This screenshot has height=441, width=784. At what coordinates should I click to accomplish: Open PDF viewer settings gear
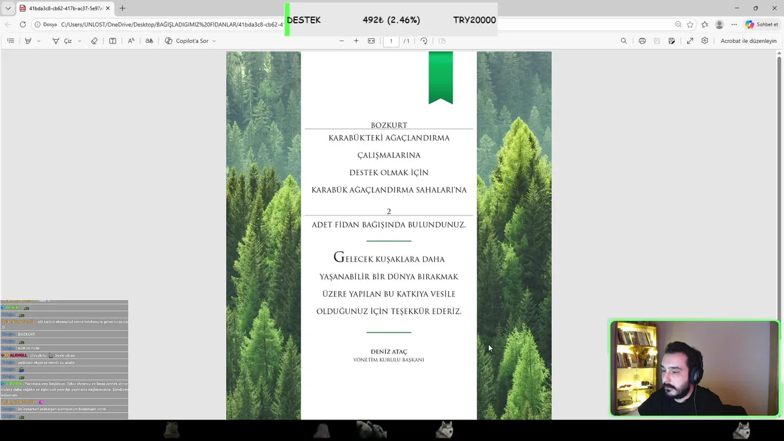[705, 41]
